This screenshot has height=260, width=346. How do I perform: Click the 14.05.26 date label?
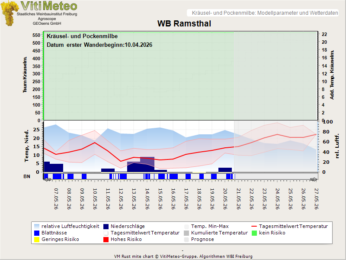pos(147,199)
